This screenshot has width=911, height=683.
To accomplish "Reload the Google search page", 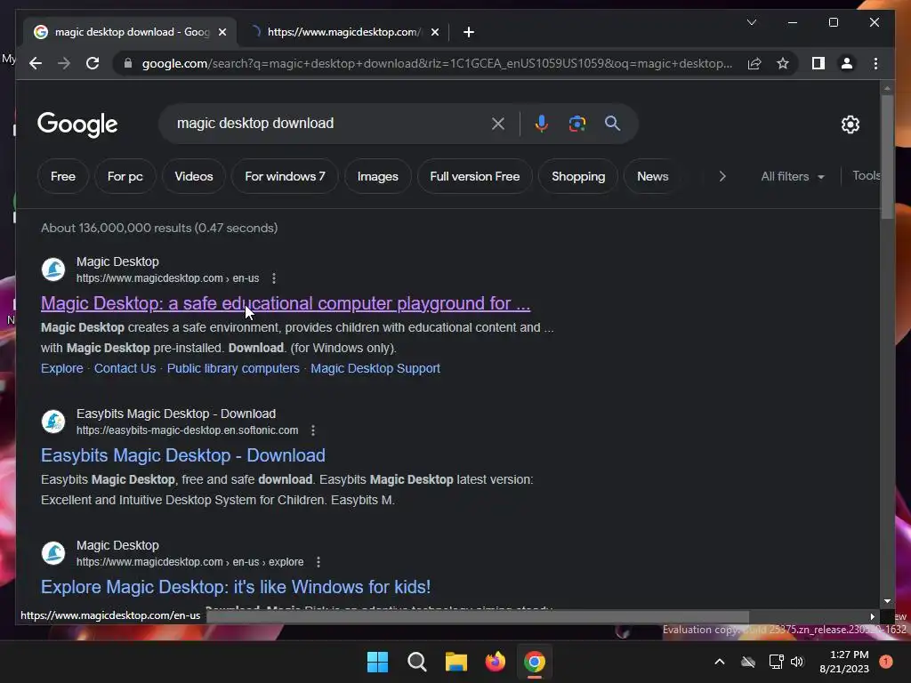I will [93, 63].
